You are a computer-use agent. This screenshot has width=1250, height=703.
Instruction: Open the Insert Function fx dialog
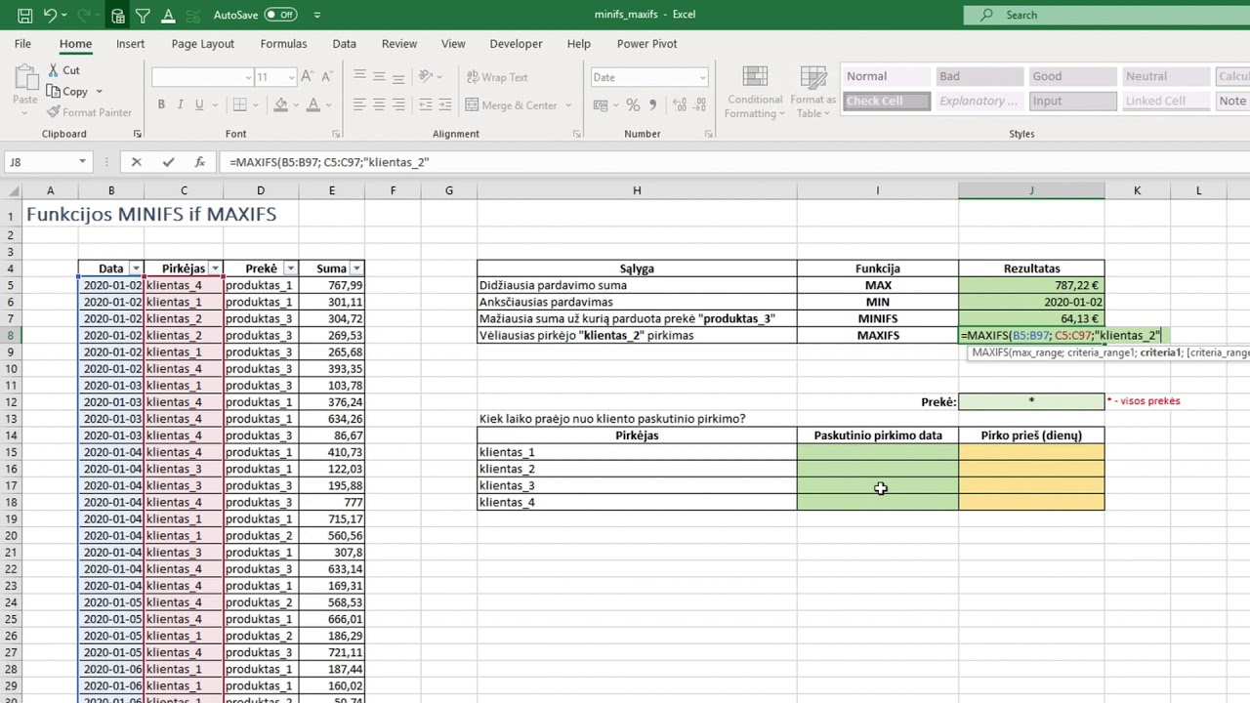coord(199,162)
